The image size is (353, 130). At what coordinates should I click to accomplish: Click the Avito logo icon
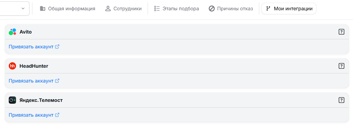12,32
